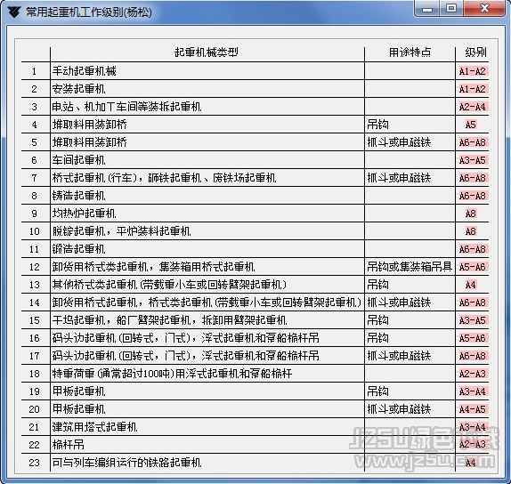The image size is (511, 484).
Task: Click A4-A5 level cell in row 20
Action: (472, 409)
